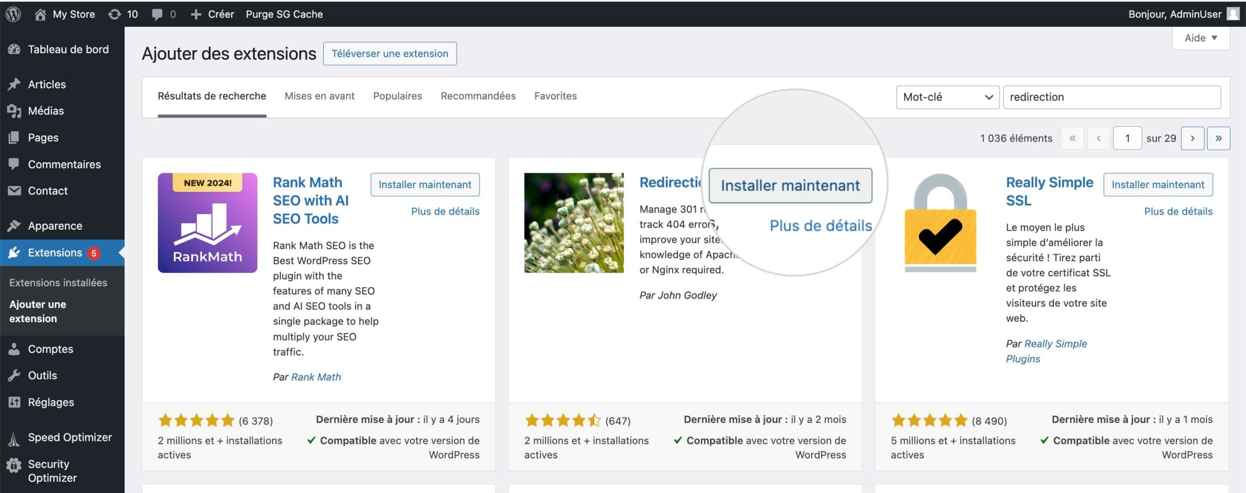Click the My Store home icon
1246x493 pixels.
[40, 14]
